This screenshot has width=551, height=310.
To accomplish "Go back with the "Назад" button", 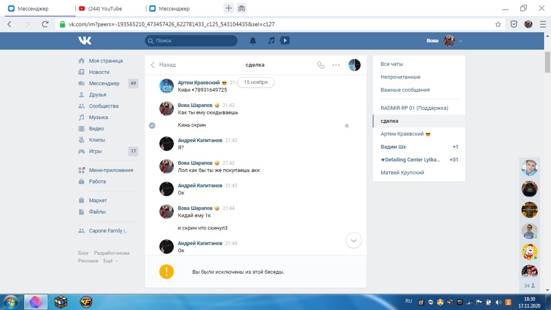I will (163, 65).
